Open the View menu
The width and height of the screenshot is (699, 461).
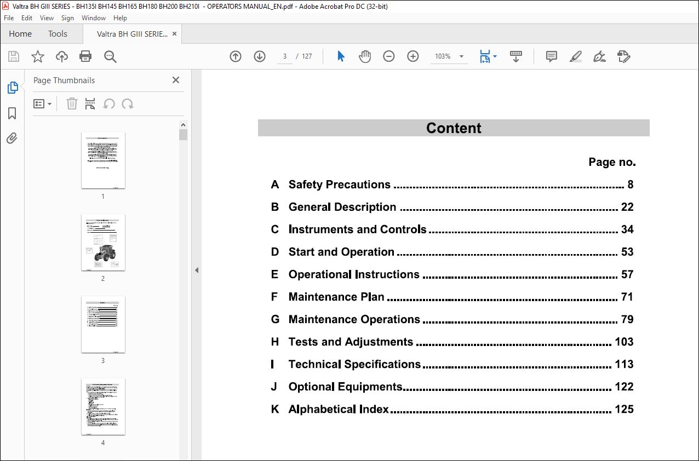click(47, 18)
